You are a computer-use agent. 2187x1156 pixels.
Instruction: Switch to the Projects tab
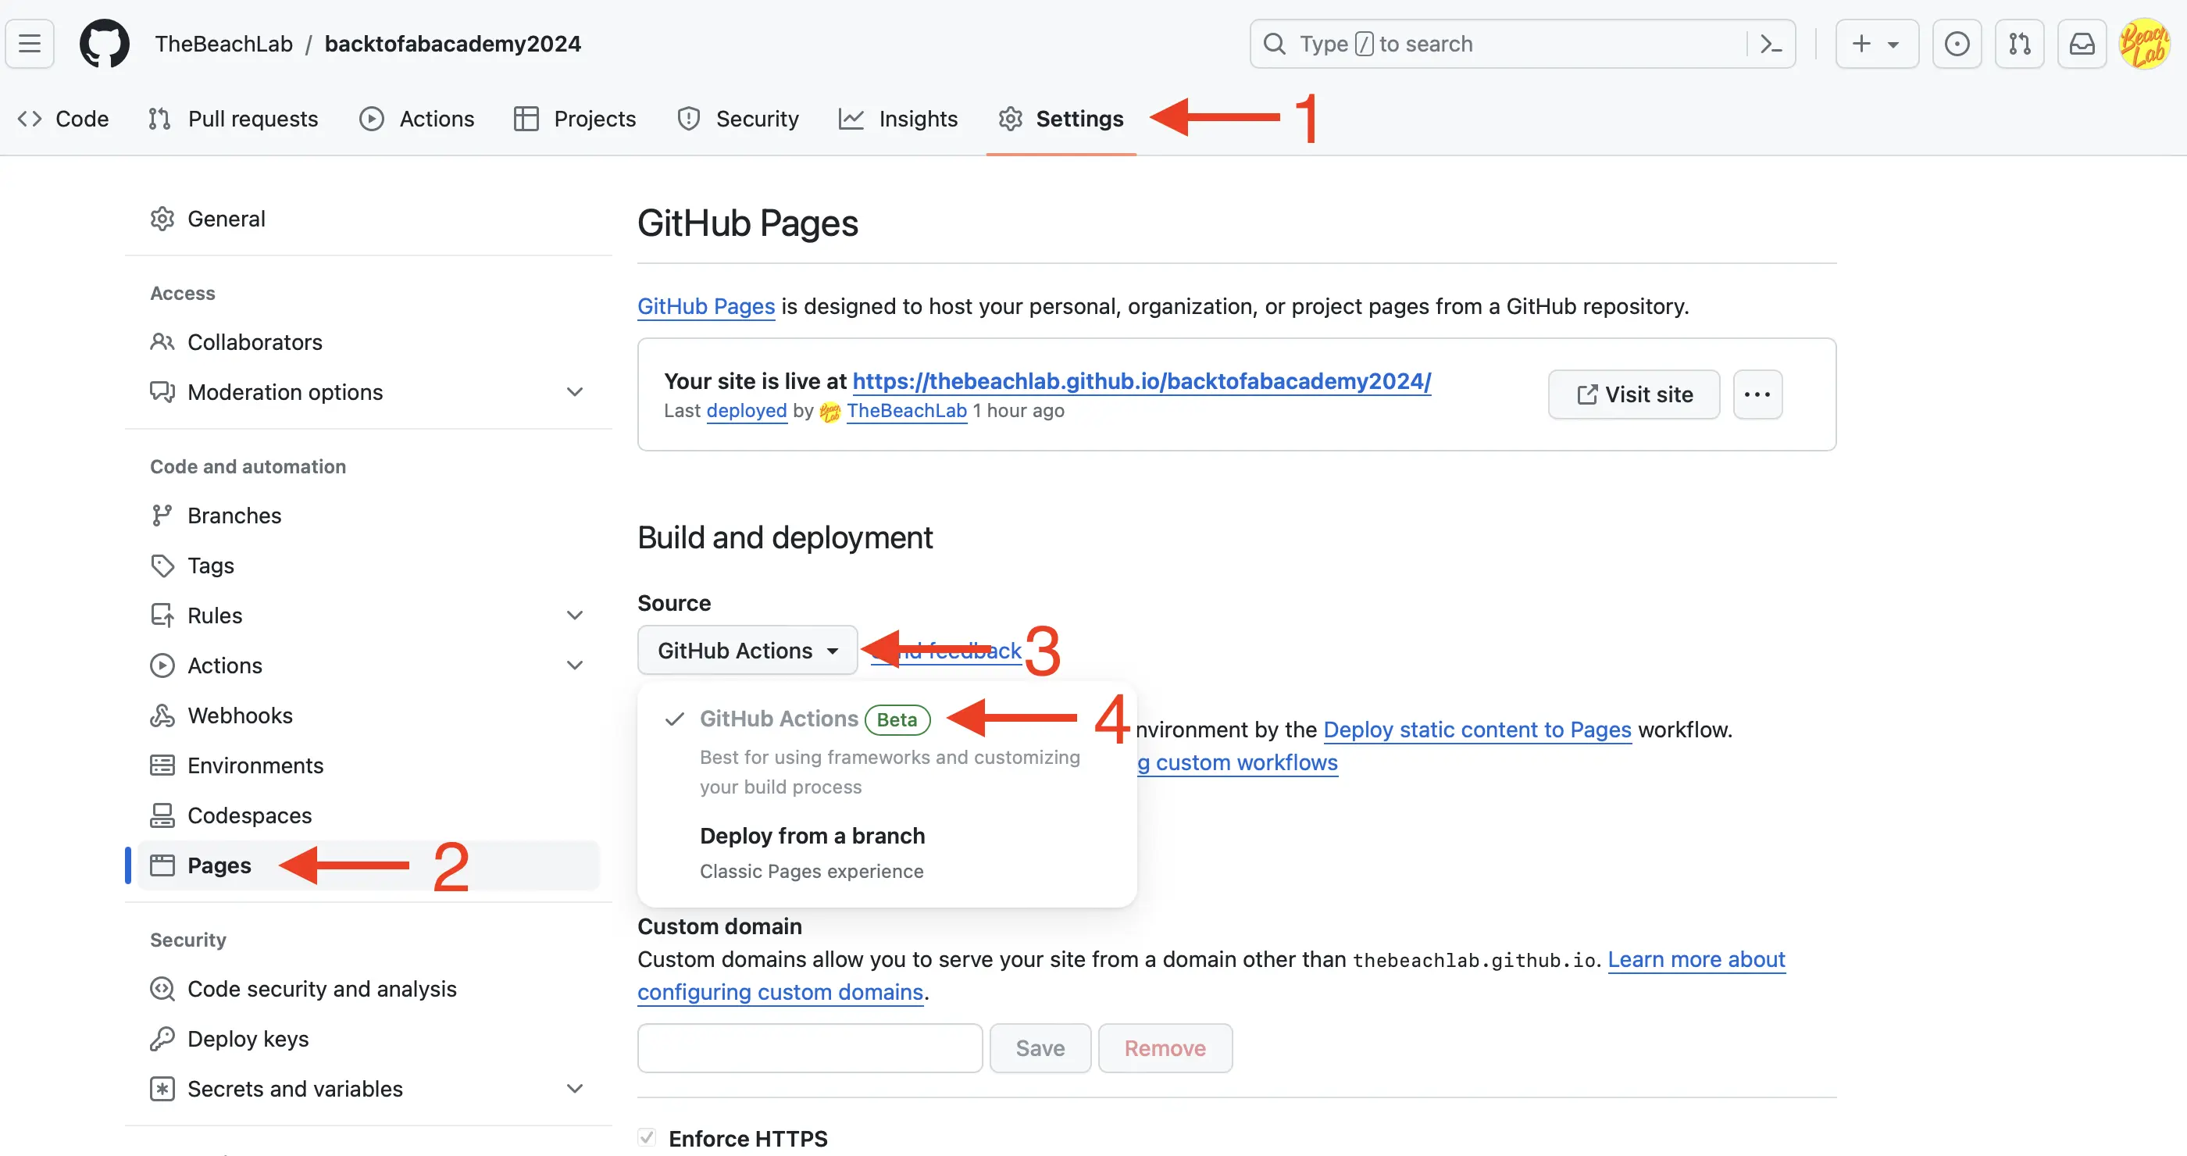[575, 119]
